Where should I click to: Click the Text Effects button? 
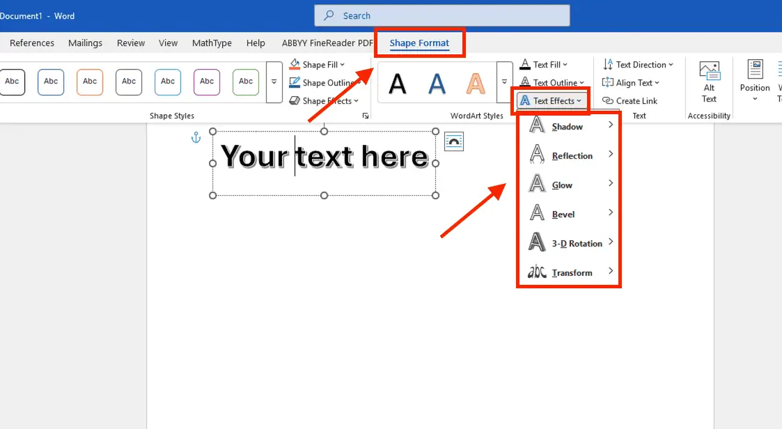551,100
